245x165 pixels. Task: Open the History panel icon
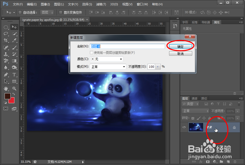(x=175, y=26)
